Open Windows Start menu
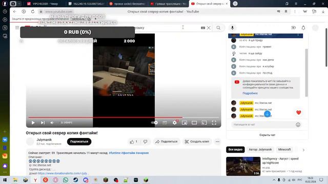The image size is (328, 184). (x=5, y=180)
